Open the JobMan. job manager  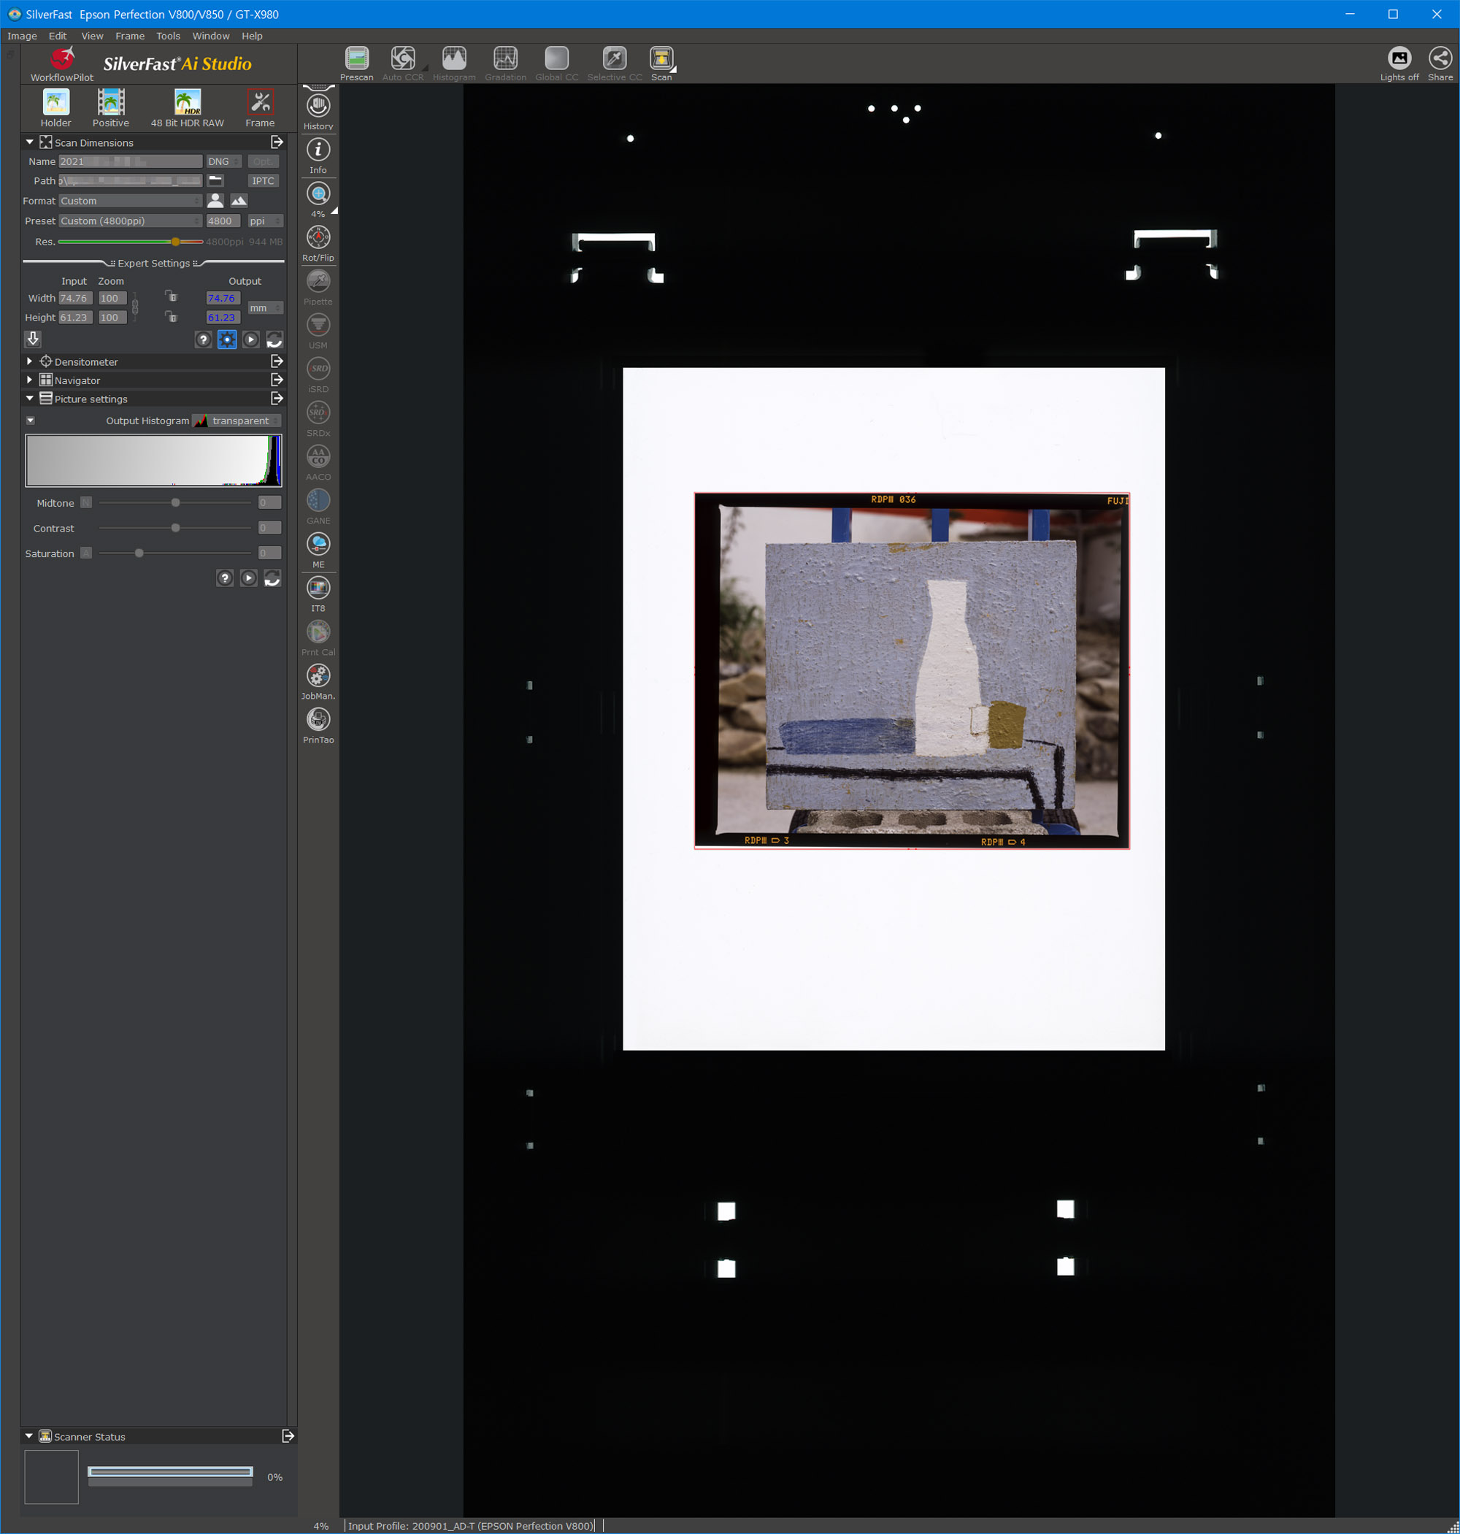point(318,681)
